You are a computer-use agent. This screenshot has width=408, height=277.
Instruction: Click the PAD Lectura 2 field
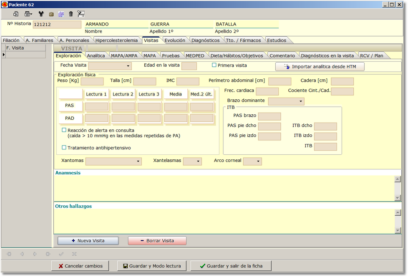click(x=123, y=118)
